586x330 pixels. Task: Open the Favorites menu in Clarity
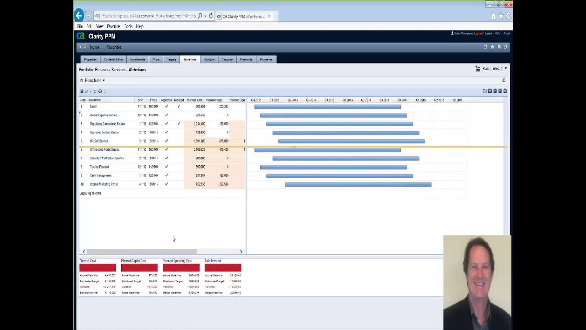pyautogui.click(x=114, y=47)
